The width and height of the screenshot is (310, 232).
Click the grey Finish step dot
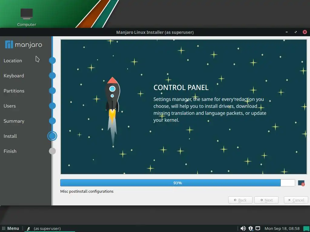(x=52, y=151)
